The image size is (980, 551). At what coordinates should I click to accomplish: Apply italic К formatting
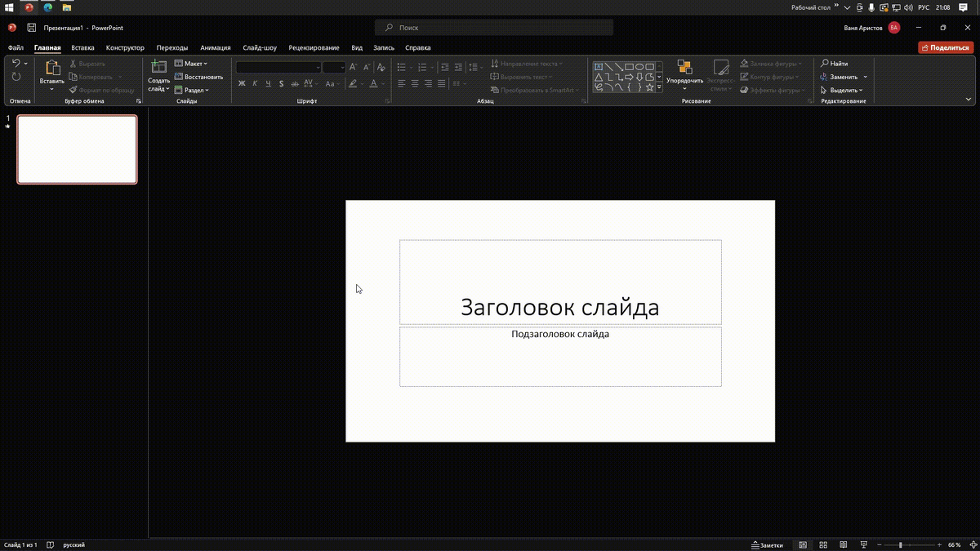coord(255,83)
